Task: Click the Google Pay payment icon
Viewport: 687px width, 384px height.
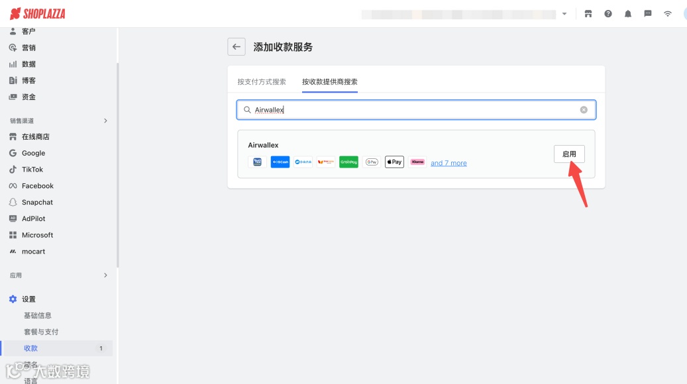Action: pyautogui.click(x=372, y=162)
